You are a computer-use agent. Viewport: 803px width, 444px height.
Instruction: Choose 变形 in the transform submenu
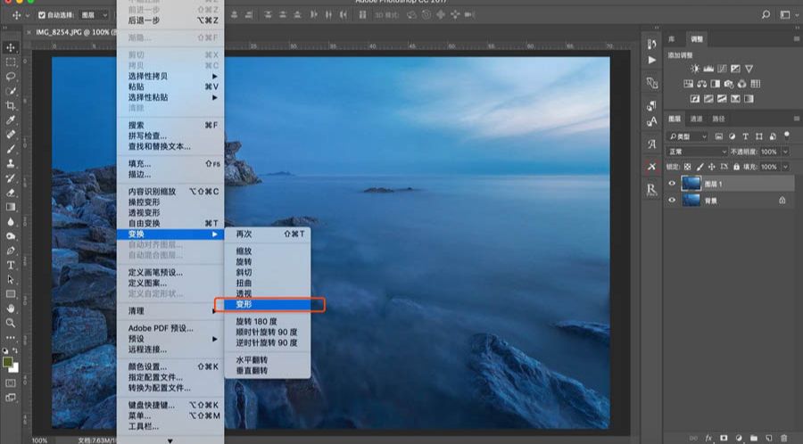pos(268,304)
